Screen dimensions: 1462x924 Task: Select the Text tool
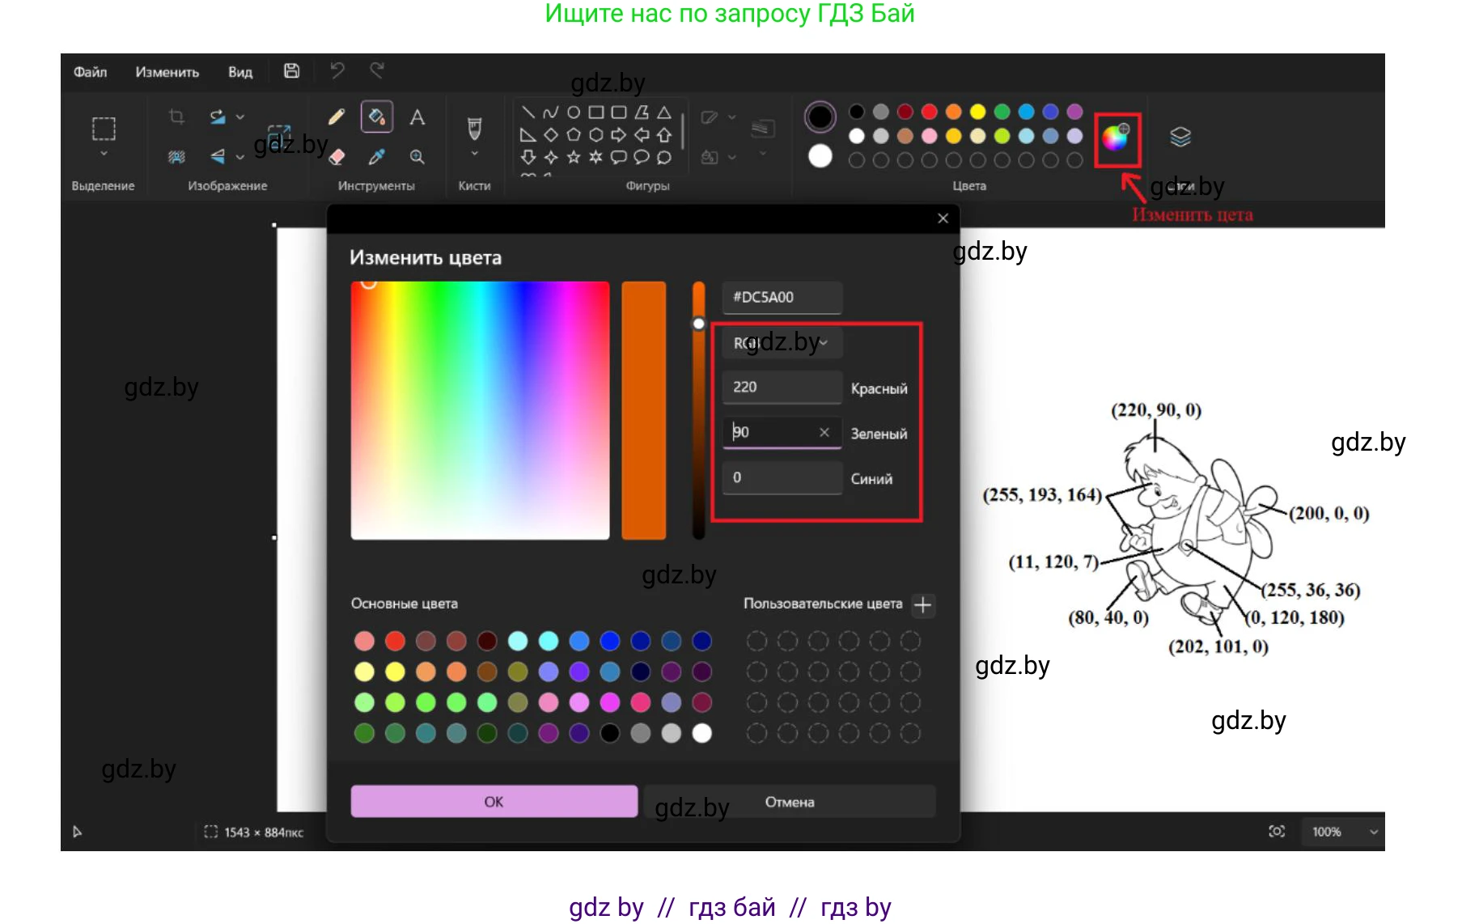417,117
